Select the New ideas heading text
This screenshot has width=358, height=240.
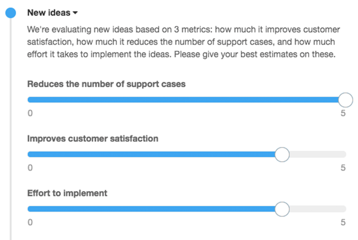click(49, 13)
